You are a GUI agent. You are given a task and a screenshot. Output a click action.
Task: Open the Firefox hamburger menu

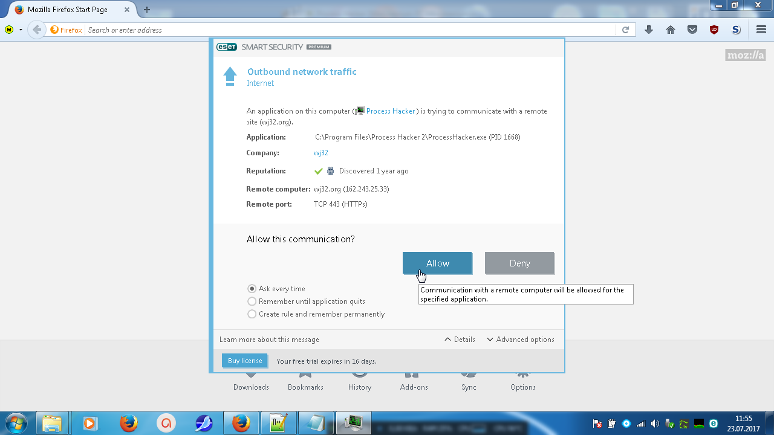(761, 30)
